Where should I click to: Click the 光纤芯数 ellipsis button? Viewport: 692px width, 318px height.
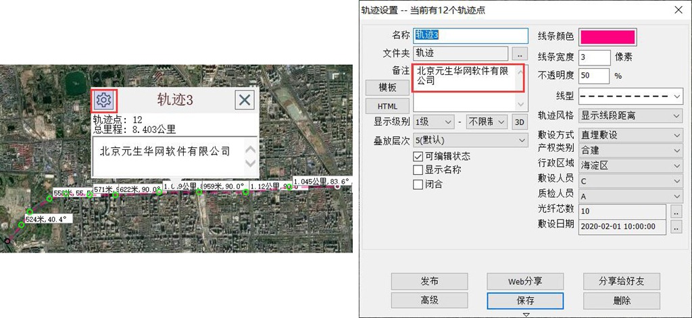(676, 211)
